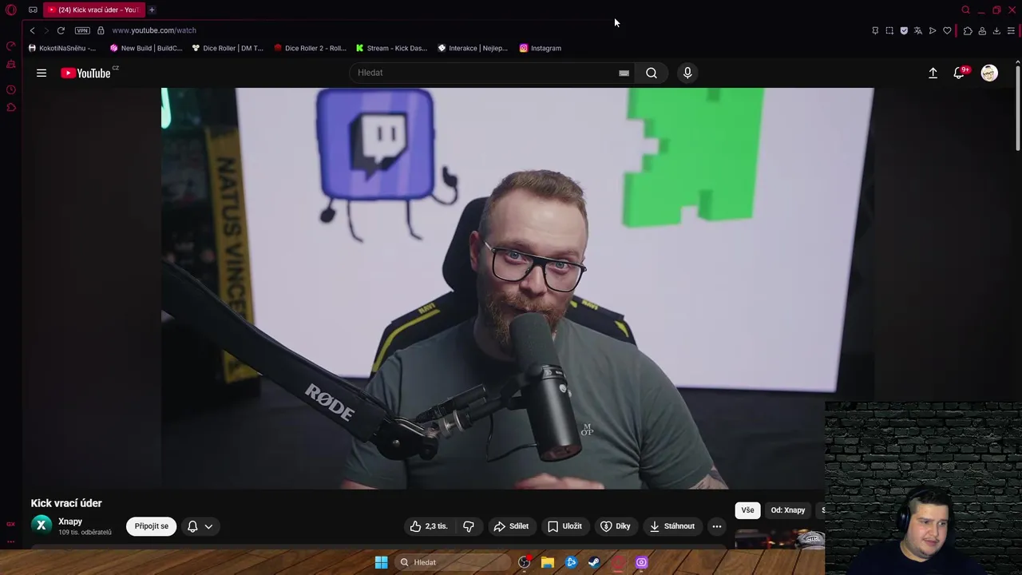Open YouTube account avatar menu
This screenshot has height=575, width=1022.
(989, 73)
